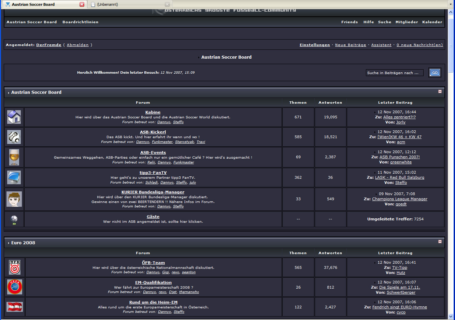Open last post 'Champions League Manager'
This screenshot has height=320, width=455.
[x=400, y=199]
